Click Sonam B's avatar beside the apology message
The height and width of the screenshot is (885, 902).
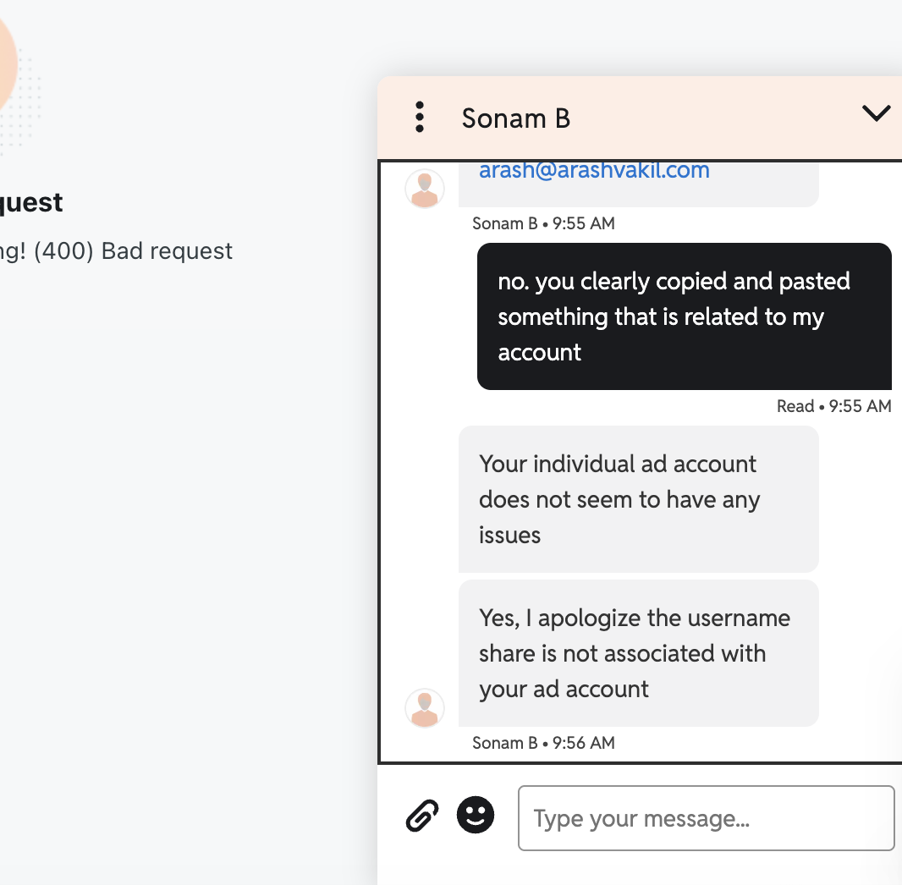click(x=425, y=708)
